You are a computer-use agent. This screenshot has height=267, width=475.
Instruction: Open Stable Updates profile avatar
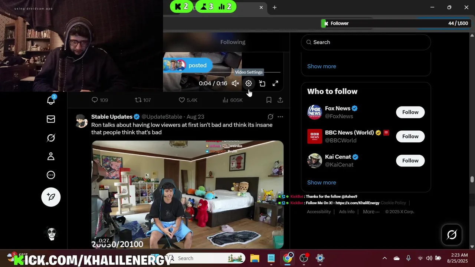coord(82,121)
